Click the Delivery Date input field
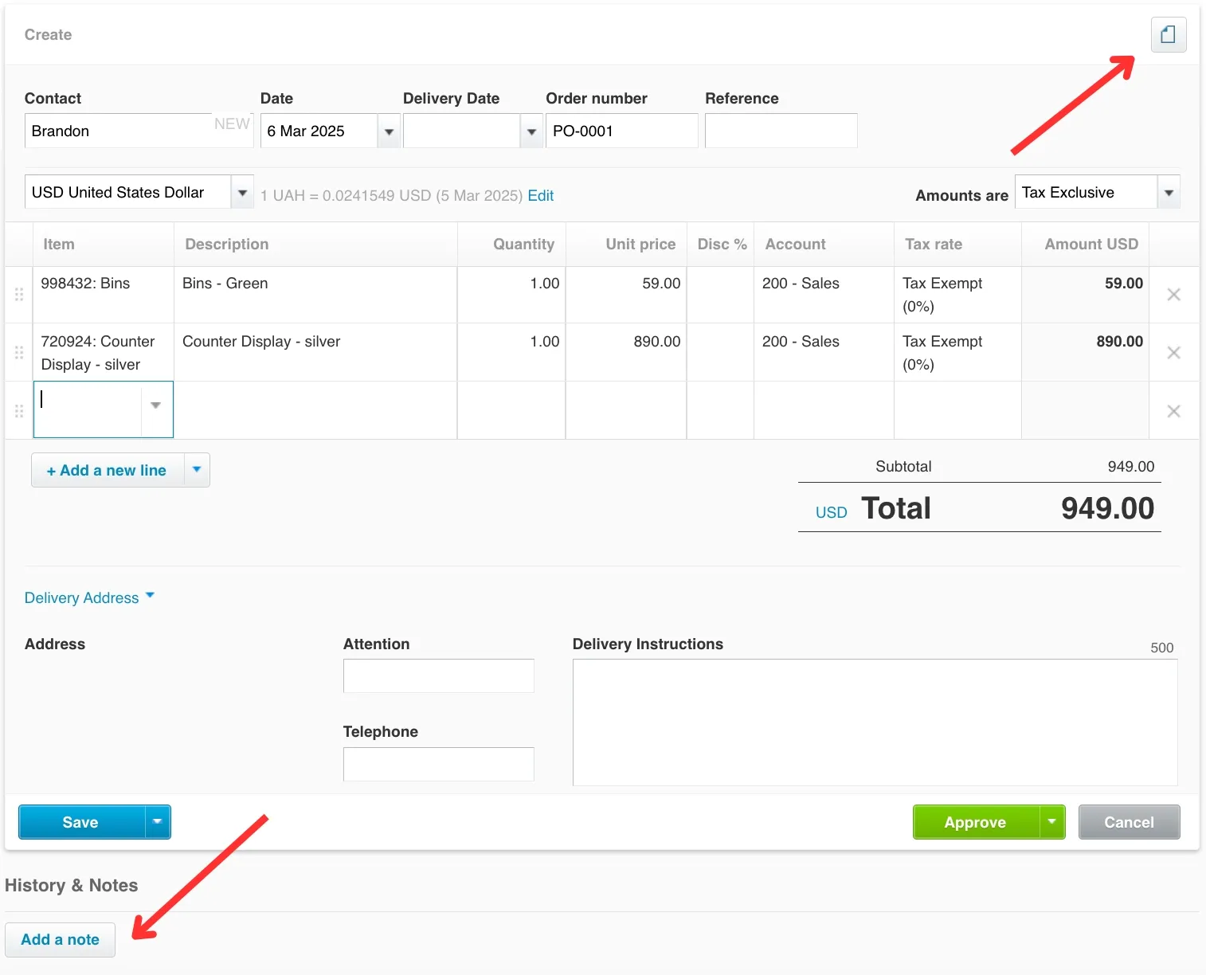 tap(462, 131)
